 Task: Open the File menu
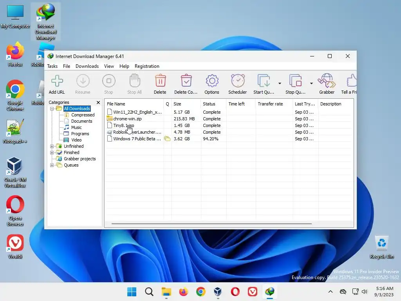coord(67,66)
